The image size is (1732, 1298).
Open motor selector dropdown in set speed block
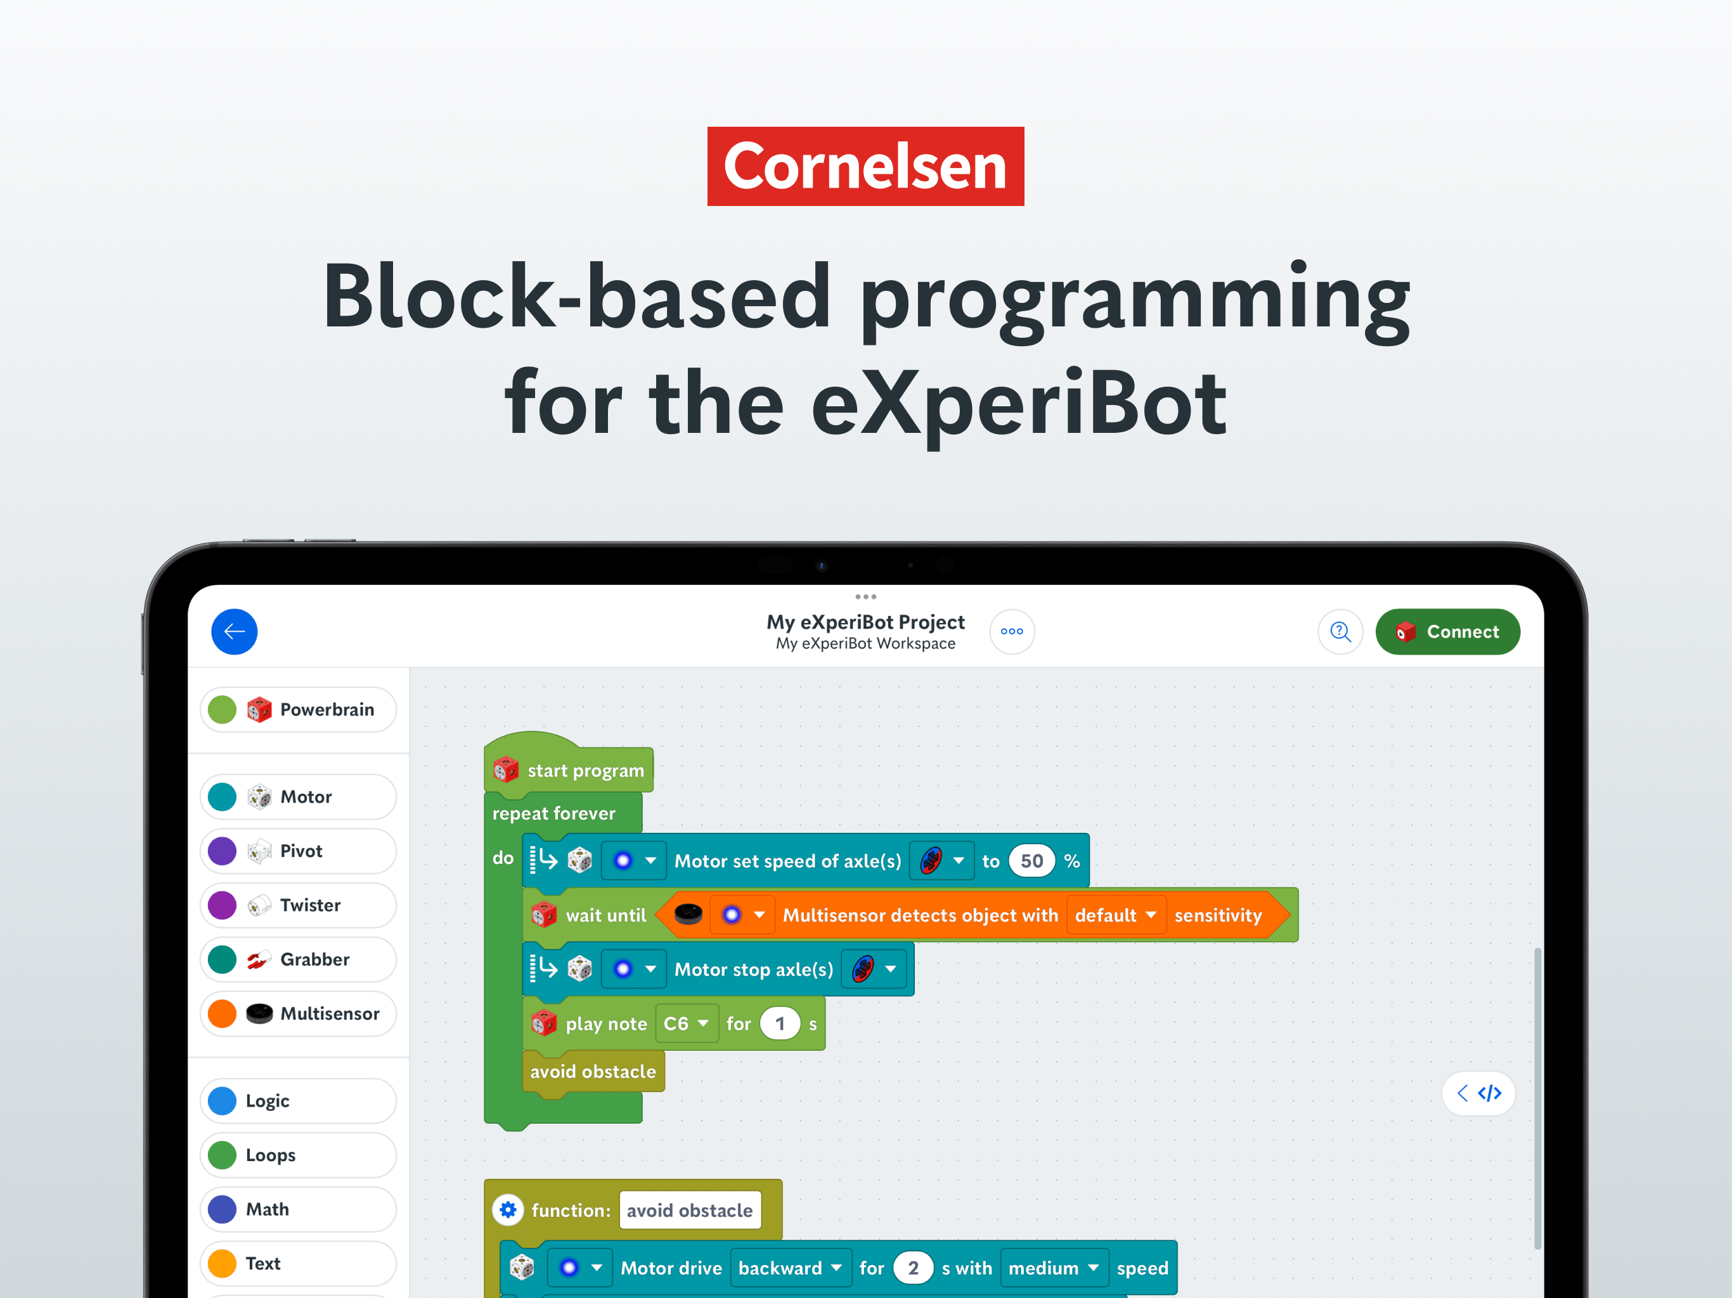pyautogui.click(x=634, y=861)
